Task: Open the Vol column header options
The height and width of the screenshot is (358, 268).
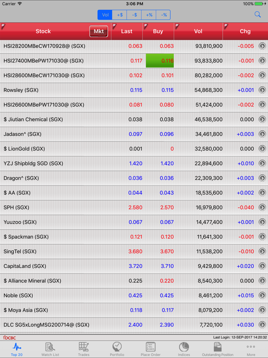Action: coord(198,31)
